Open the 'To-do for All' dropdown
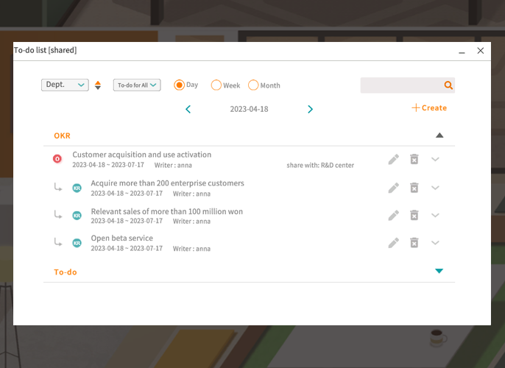 [x=137, y=85]
